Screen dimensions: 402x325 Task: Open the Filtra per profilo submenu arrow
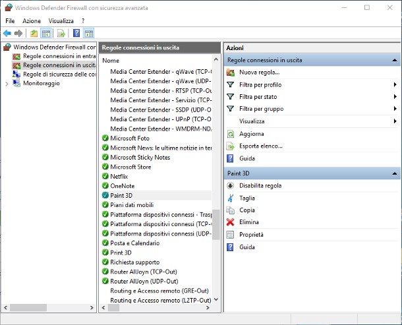pyautogui.click(x=395, y=84)
